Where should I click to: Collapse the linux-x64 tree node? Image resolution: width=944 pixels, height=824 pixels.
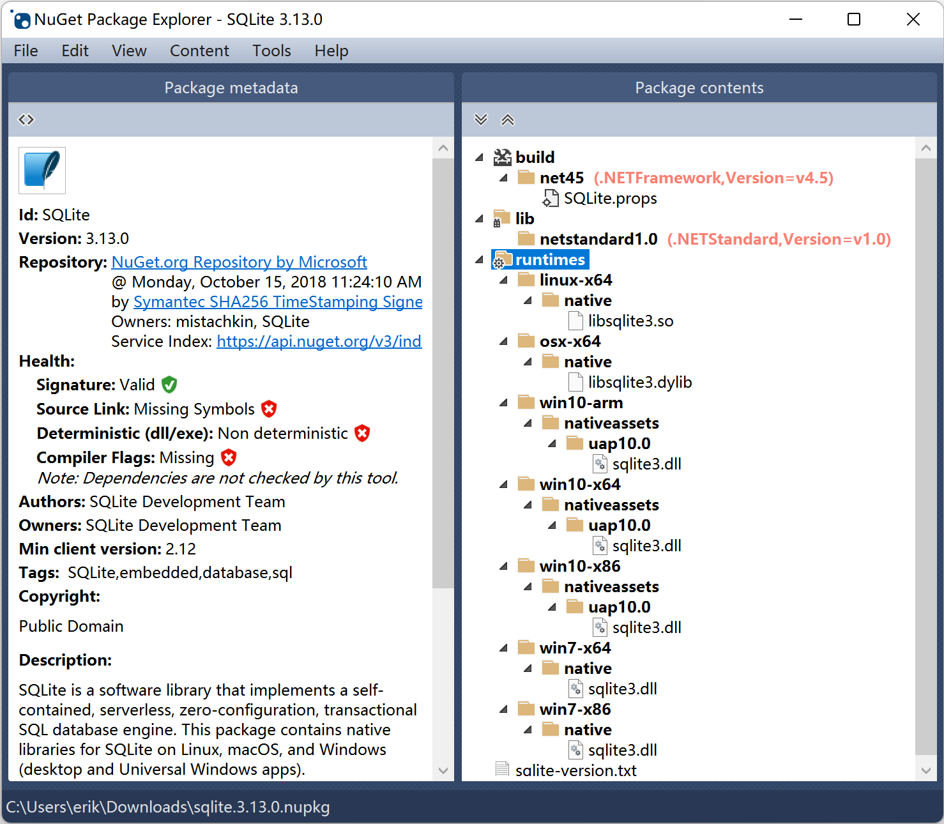(x=504, y=280)
